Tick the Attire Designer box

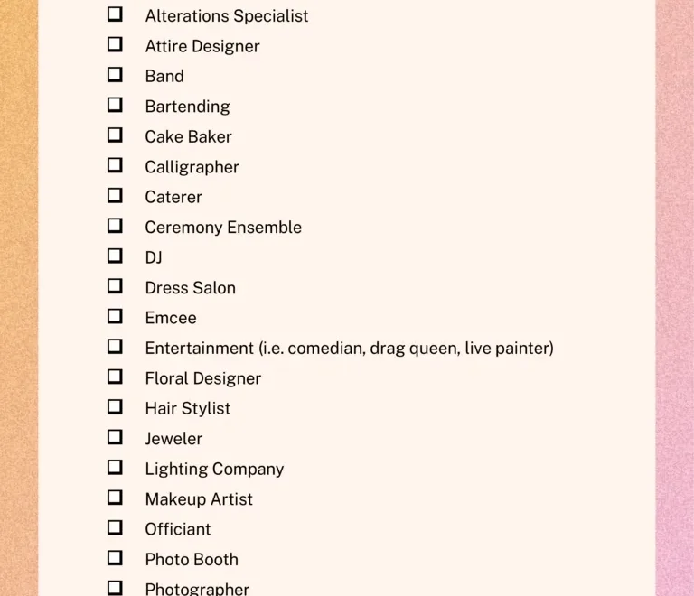(115, 44)
